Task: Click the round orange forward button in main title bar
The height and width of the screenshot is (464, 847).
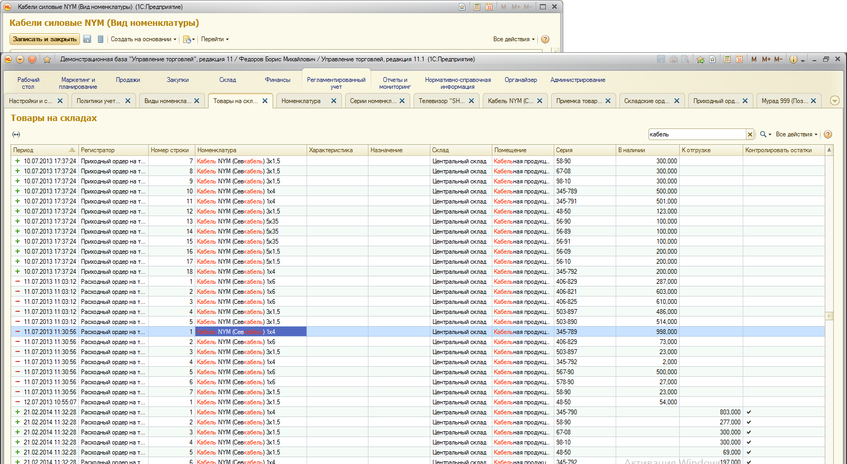Action: (32, 59)
